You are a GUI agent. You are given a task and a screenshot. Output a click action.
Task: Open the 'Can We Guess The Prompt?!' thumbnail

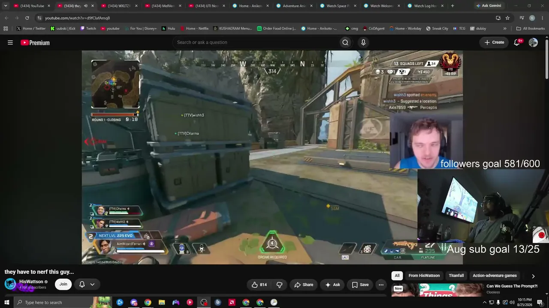click(436, 290)
